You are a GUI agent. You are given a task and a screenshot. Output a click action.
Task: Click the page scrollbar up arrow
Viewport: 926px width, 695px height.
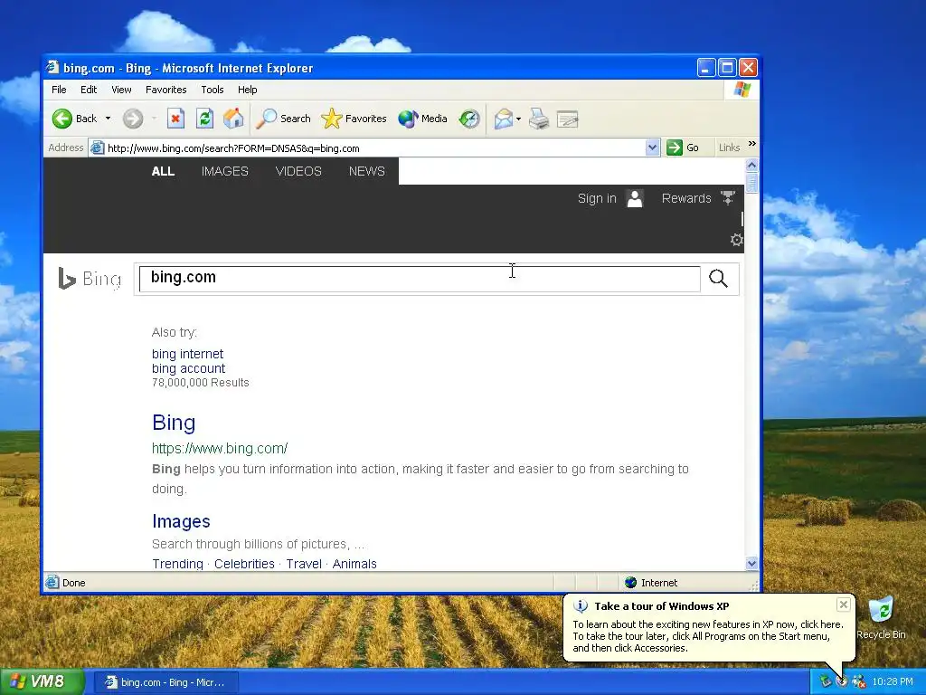(x=751, y=165)
